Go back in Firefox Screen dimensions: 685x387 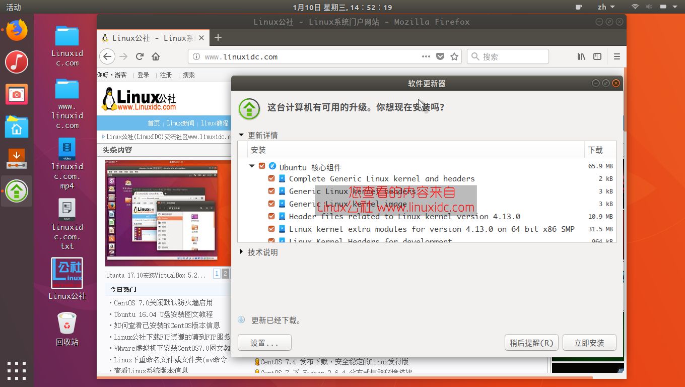pyautogui.click(x=107, y=56)
